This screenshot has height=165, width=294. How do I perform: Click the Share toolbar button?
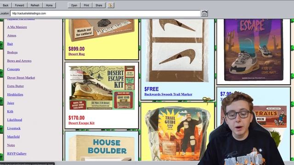click(99, 5)
